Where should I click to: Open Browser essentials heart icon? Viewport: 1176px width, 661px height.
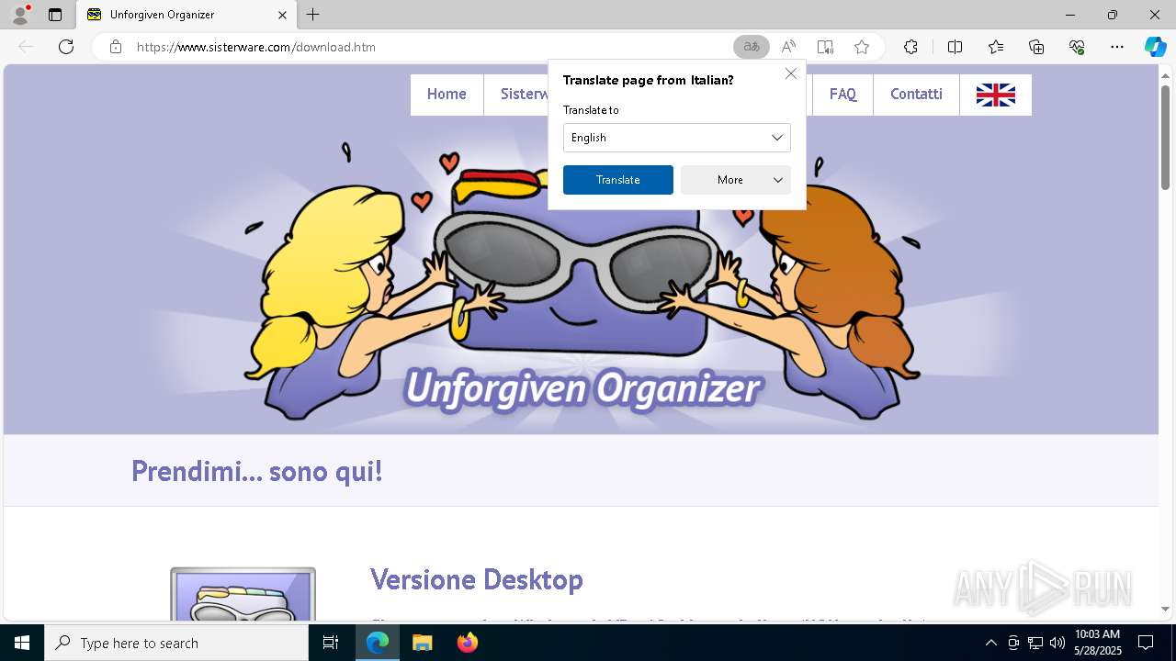(1077, 47)
